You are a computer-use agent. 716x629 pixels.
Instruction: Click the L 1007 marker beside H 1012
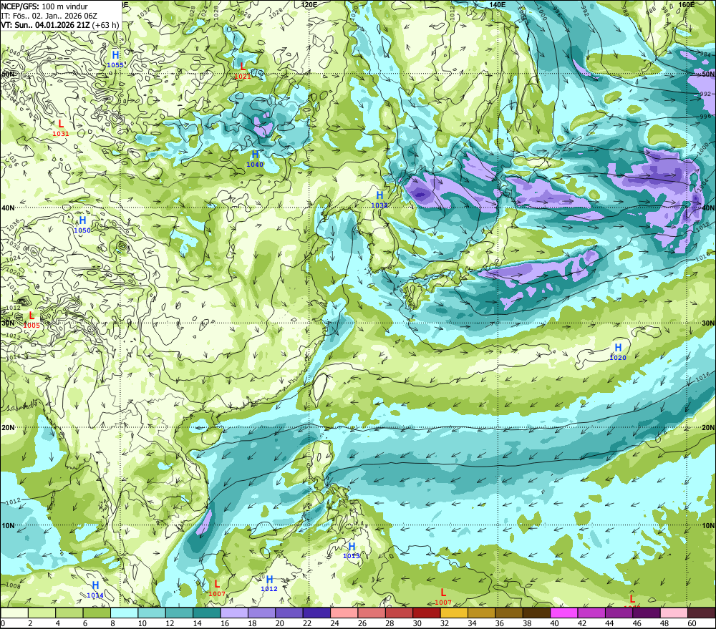217,588
